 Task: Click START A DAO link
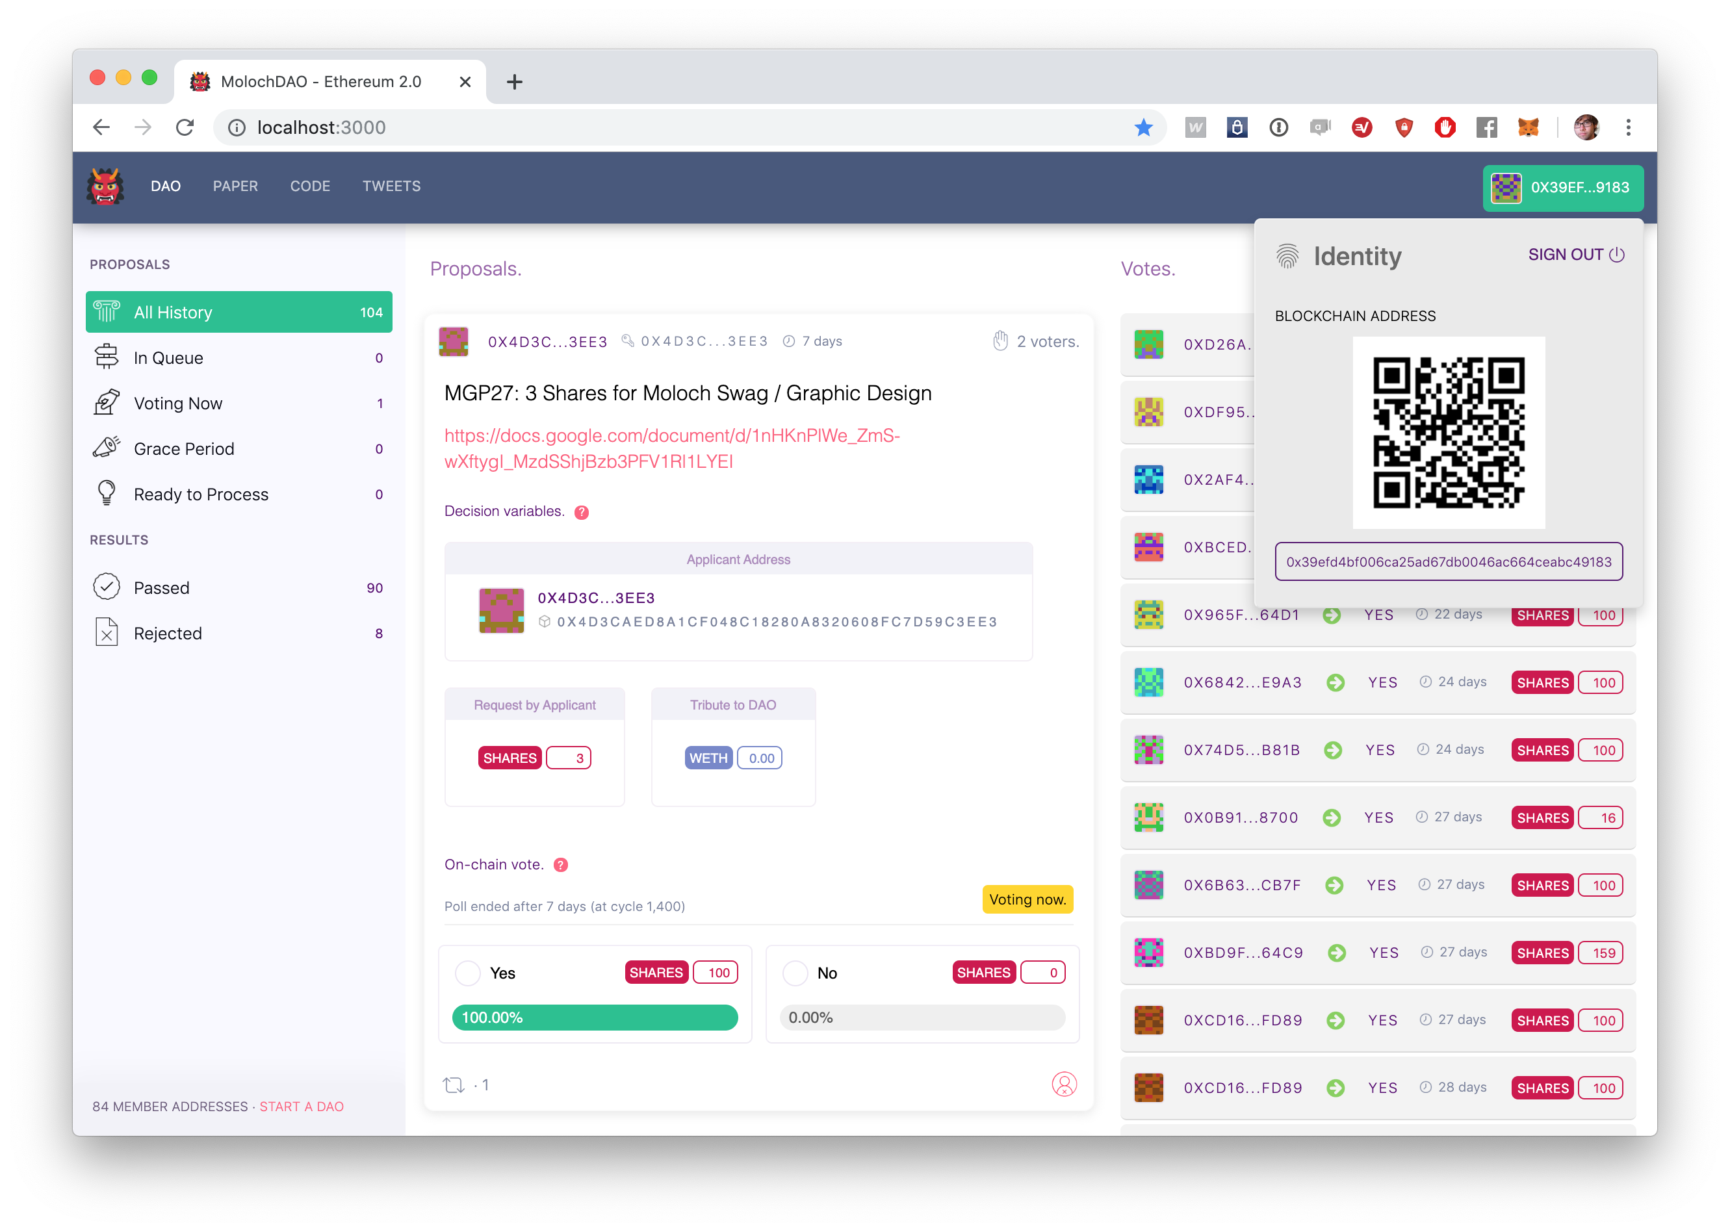tap(302, 1106)
